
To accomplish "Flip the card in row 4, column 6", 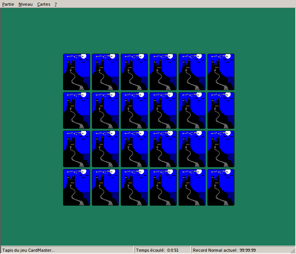I will [221, 187].
